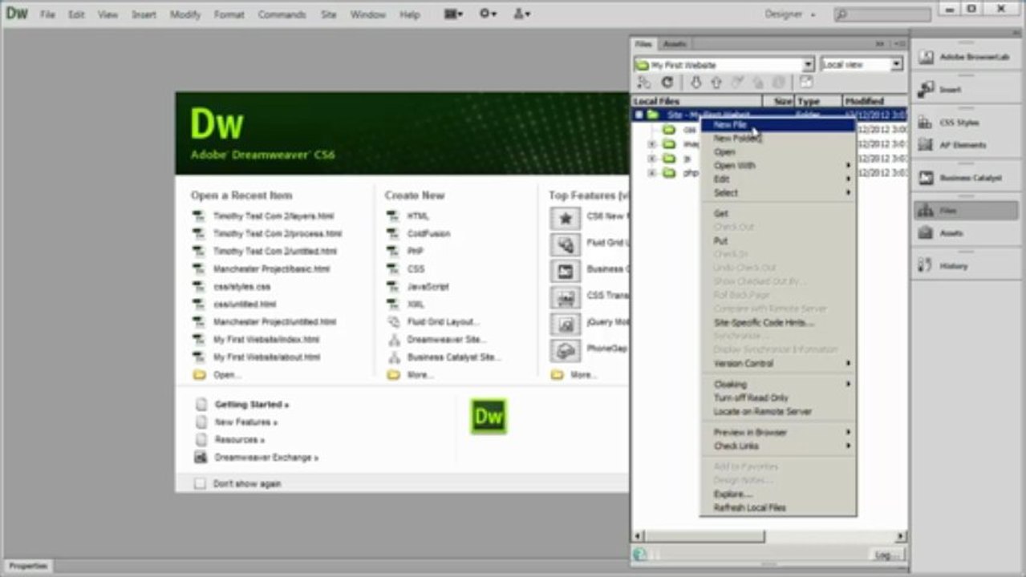This screenshot has height=577, width=1026.
Task: Click the jQuery Mobile feature icon
Action: (x=566, y=324)
